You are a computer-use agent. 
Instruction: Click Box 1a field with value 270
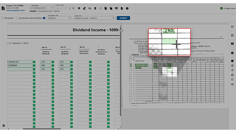pyautogui.click(x=46, y=69)
